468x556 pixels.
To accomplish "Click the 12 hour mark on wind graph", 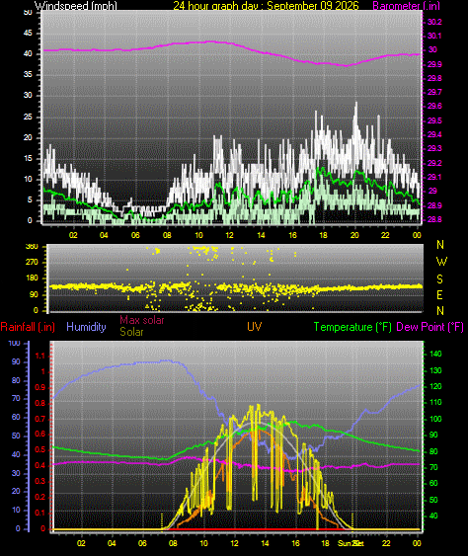I will coord(229,235).
